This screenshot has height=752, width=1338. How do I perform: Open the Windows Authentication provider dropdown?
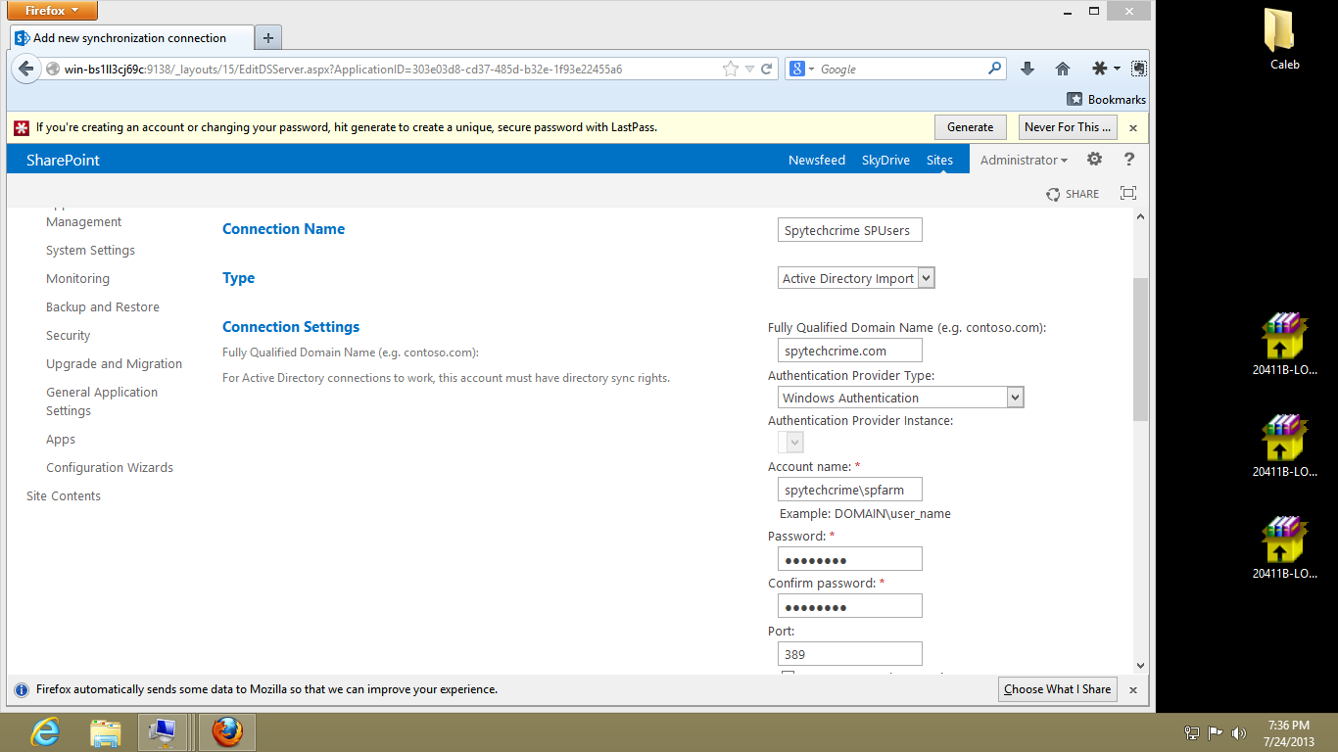coord(901,398)
